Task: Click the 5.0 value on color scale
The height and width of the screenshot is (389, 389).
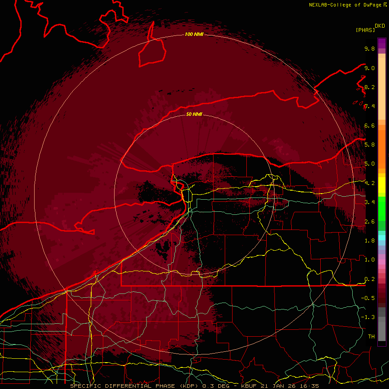Action: (x=370, y=164)
